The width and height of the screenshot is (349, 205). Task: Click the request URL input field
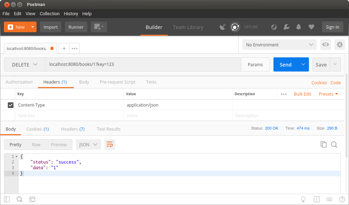(143, 65)
